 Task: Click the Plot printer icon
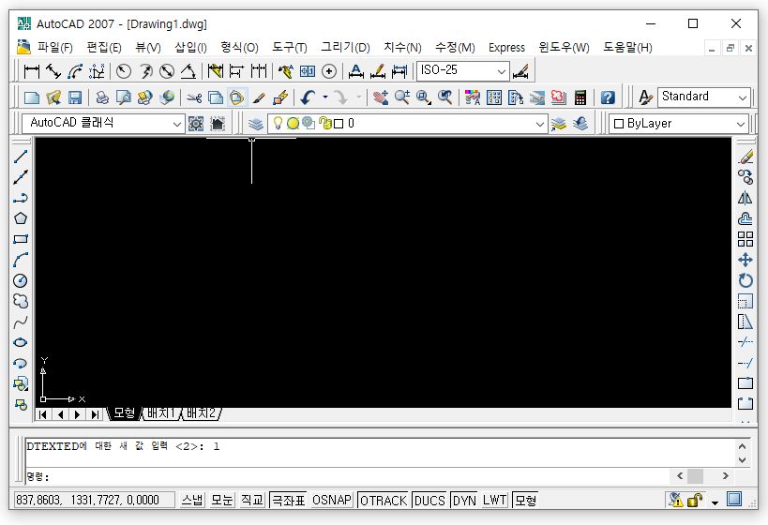pyautogui.click(x=102, y=97)
